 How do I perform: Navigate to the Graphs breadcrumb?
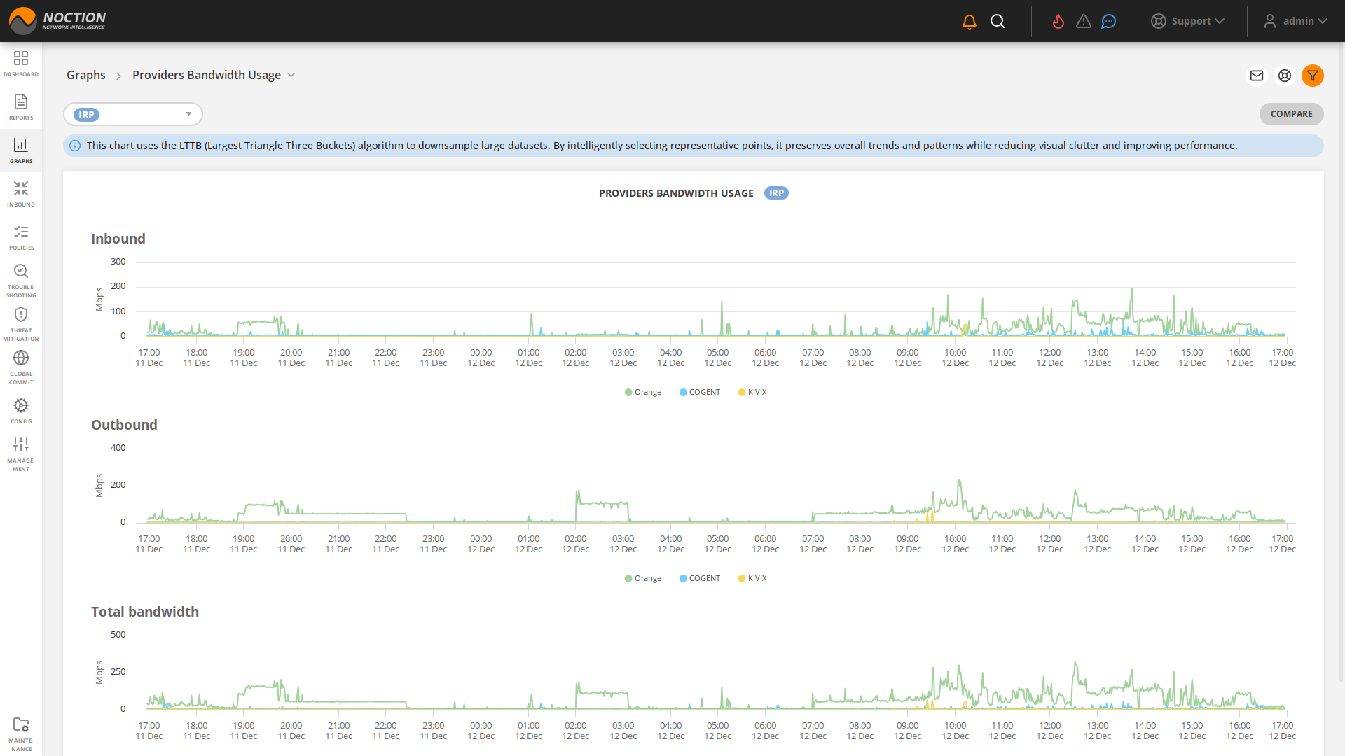pos(85,75)
